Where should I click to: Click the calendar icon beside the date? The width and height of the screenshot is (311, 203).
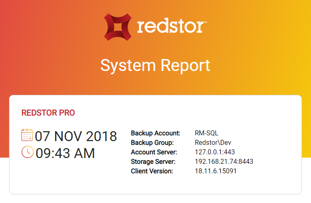pyautogui.click(x=27, y=135)
